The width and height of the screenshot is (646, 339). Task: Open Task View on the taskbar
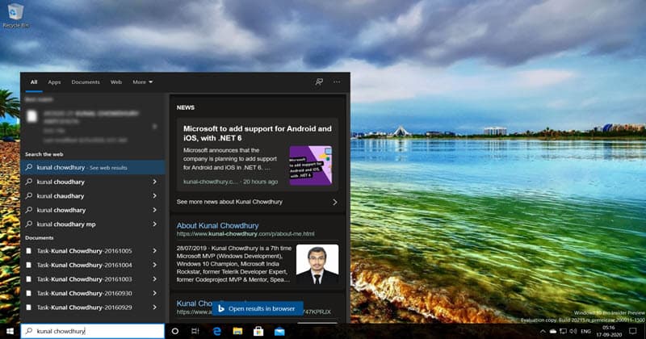[x=195, y=331]
